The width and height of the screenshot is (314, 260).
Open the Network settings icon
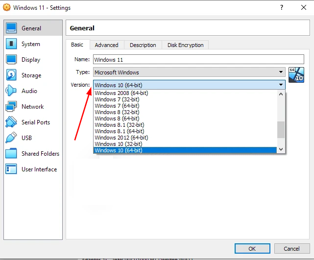point(11,106)
